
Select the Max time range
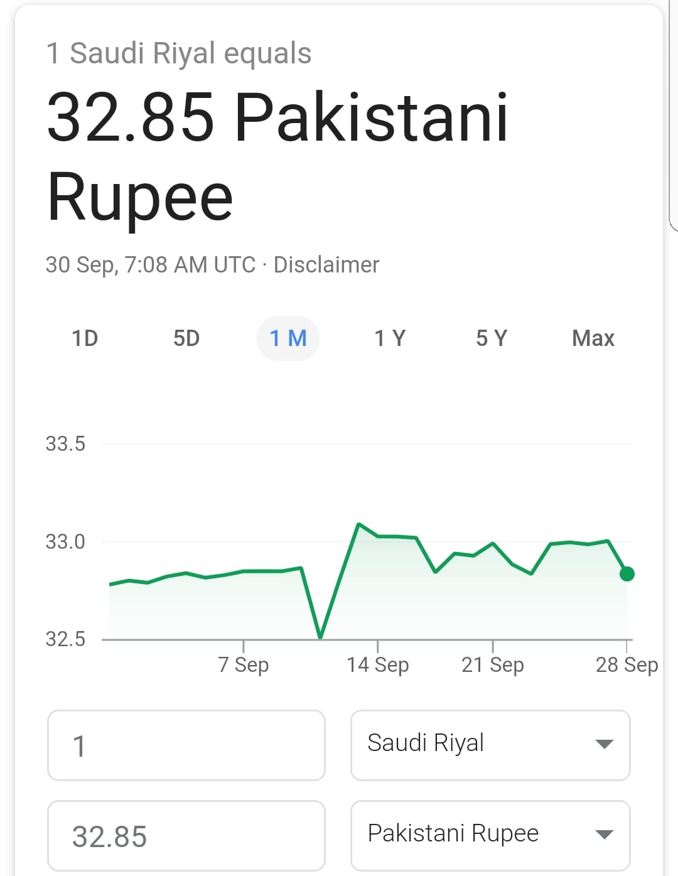[x=593, y=338]
